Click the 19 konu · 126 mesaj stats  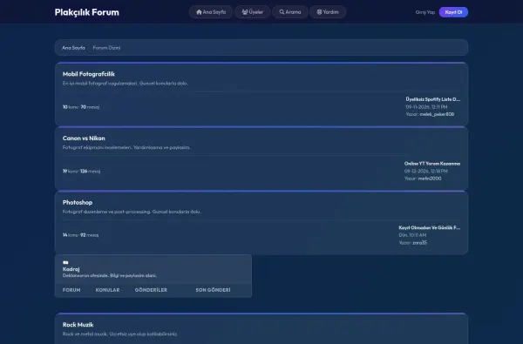tap(81, 171)
